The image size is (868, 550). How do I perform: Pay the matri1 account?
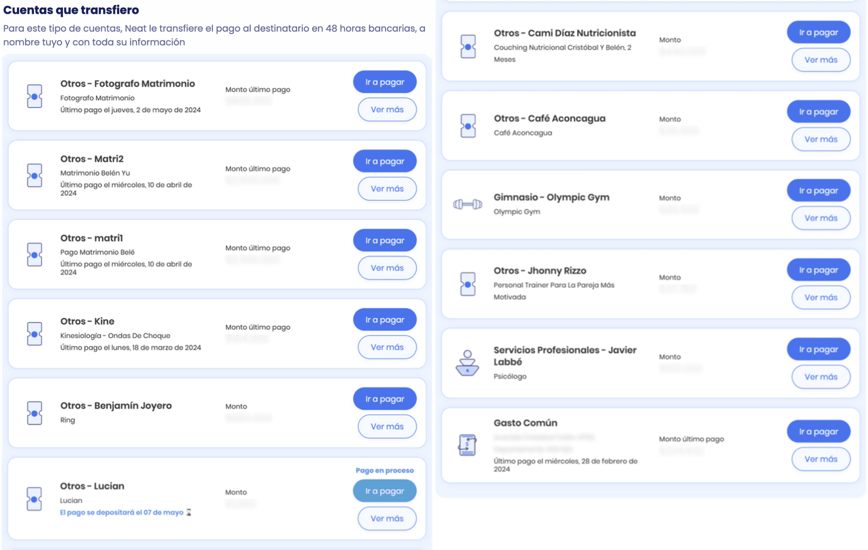tap(385, 240)
